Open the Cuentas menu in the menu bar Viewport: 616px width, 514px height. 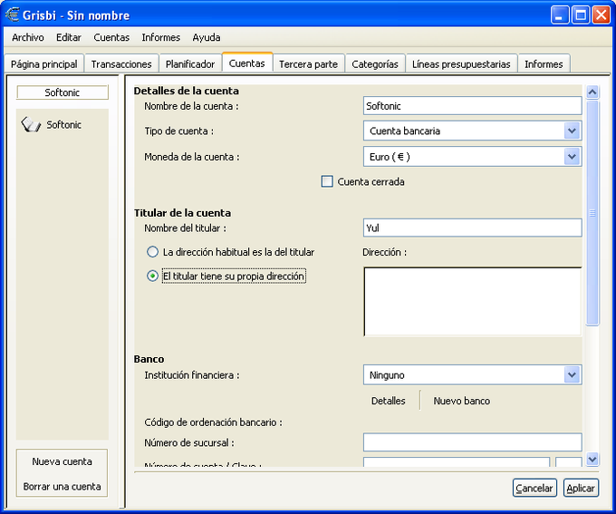[x=111, y=37]
